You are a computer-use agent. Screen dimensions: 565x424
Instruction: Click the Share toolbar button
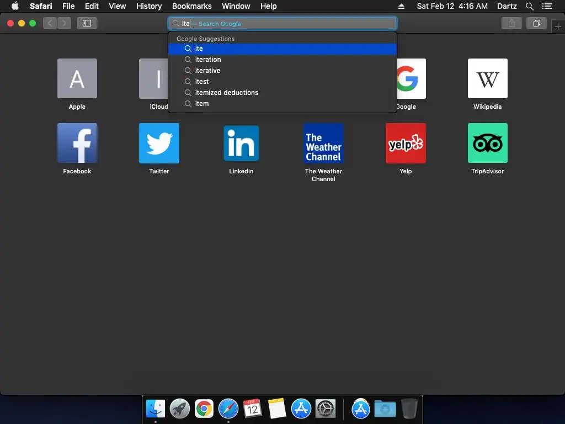point(511,23)
